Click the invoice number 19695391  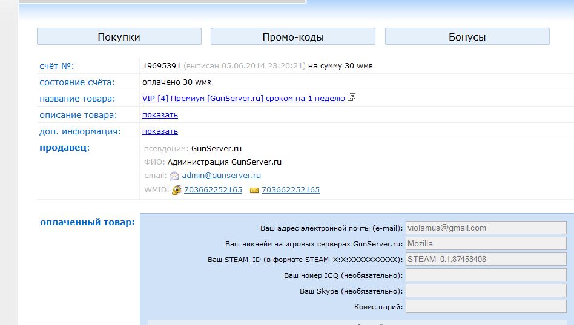(x=161, y=66)
